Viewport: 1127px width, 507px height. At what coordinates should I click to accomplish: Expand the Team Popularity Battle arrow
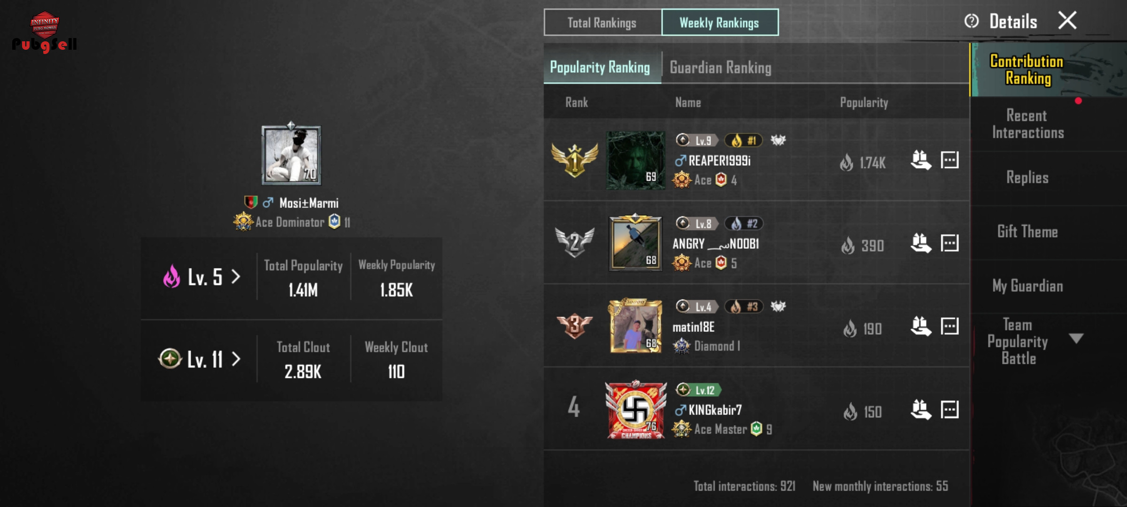[1076, 338]
